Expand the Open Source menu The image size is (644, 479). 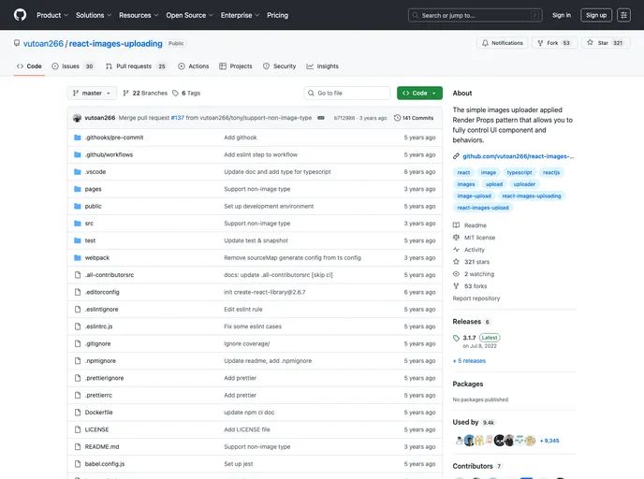(189, 15)
